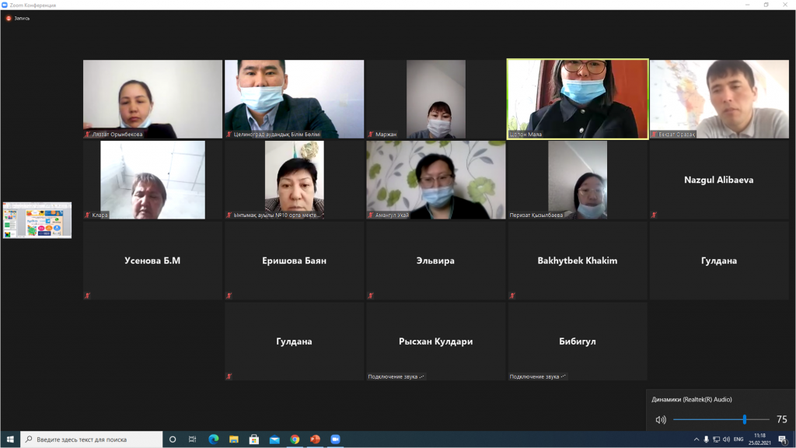Open File Explorer from the taskbar
796x448 pixels.
pos(234,439)
